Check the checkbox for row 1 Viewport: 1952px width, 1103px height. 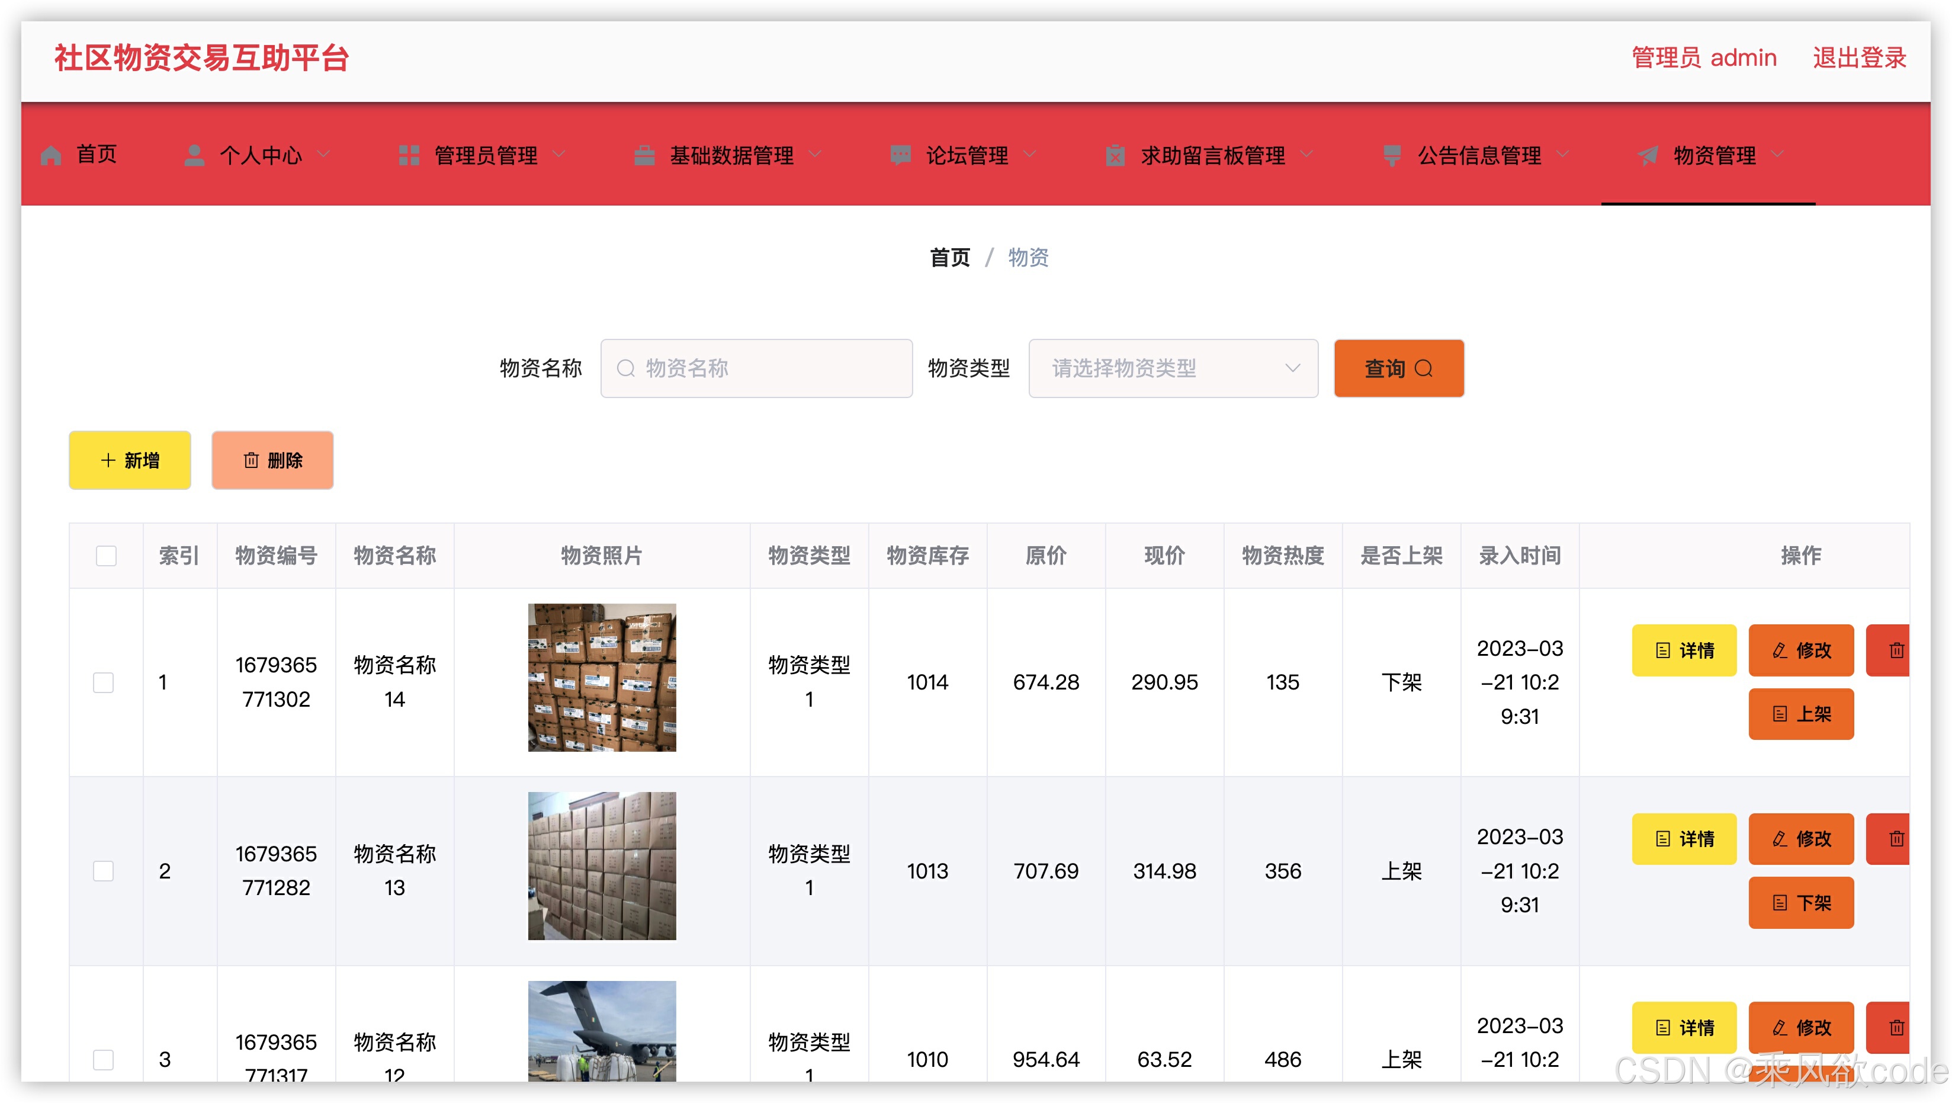(x=104, y=682)
